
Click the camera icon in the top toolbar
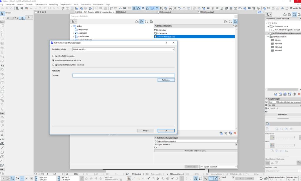point(269,8)
